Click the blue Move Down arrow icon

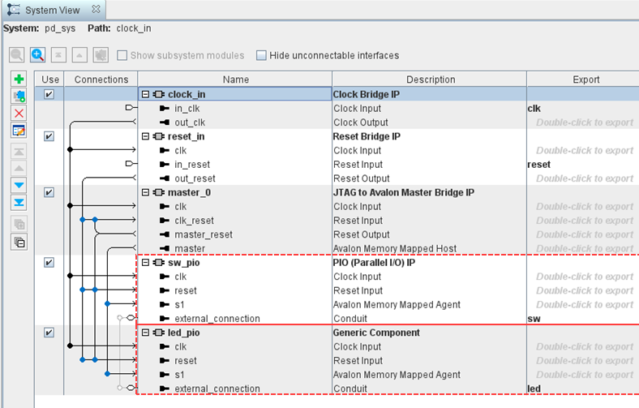coord(19,185)
